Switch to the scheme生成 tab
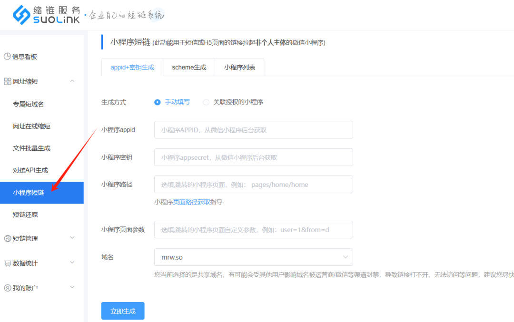The width and height of the screenshot is (514, 322). tap(189, 68)
